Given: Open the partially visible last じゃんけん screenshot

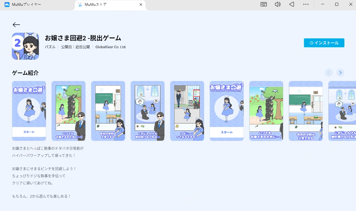Looking at the screenshot, I should (x=342, y=111).
